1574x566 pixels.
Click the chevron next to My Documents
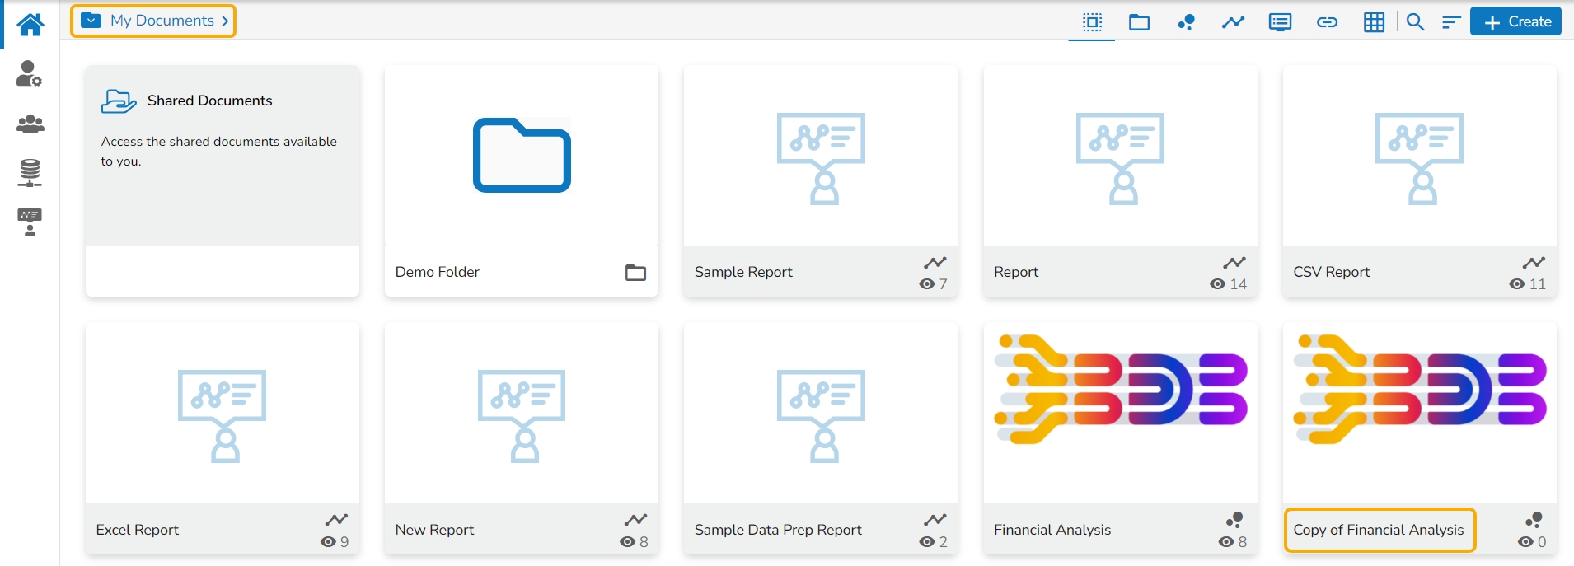[x=225, y=21]
